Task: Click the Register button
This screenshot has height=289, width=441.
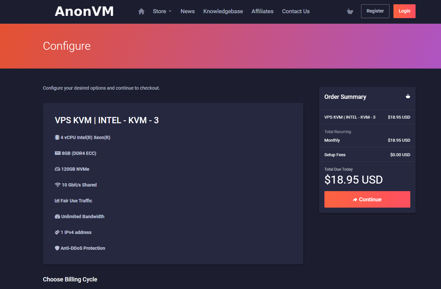Action: pyautogui.click(x=375, y=11)
